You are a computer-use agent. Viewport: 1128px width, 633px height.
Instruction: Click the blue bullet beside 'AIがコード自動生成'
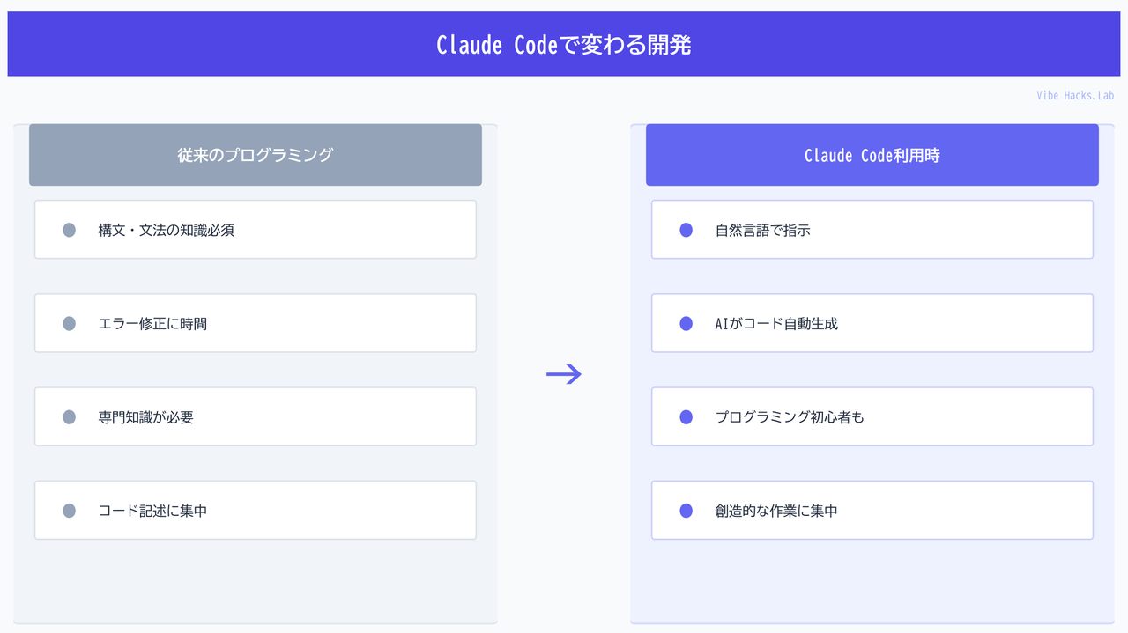pyautogui.click(x=686, y=323)
